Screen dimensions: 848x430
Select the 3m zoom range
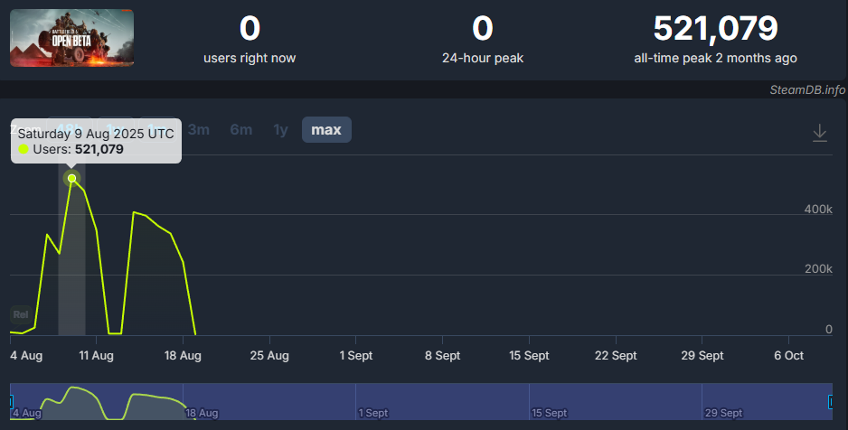pyautogui.click(x=199, y=130)
